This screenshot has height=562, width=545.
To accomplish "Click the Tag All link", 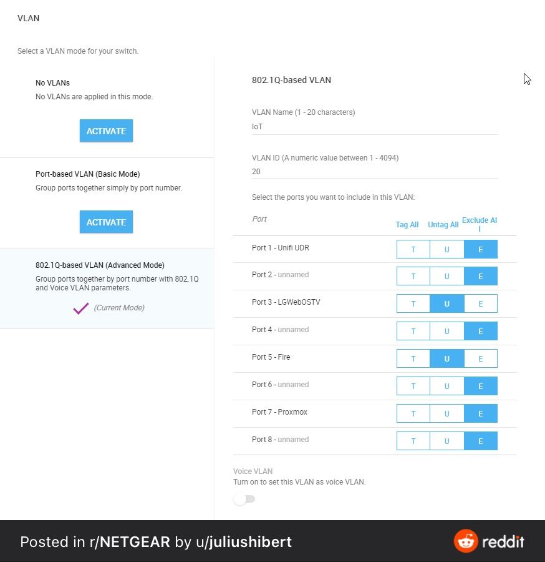I will pyautogui.click(x=407, y=225).
